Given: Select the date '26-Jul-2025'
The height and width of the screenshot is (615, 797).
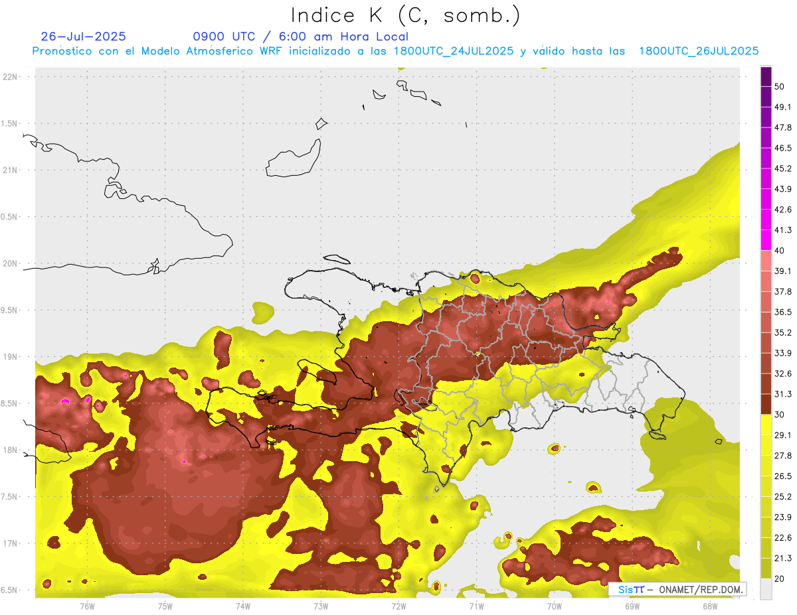Looking at the screenshot, I should click(84, 36).
